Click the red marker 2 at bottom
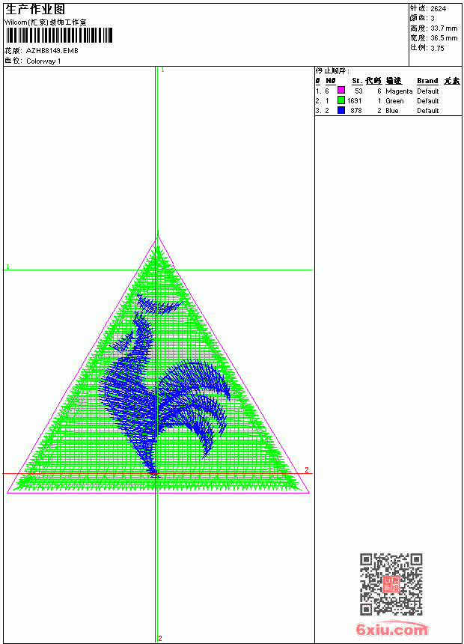 pyautogui.click(x=160, y=638)
